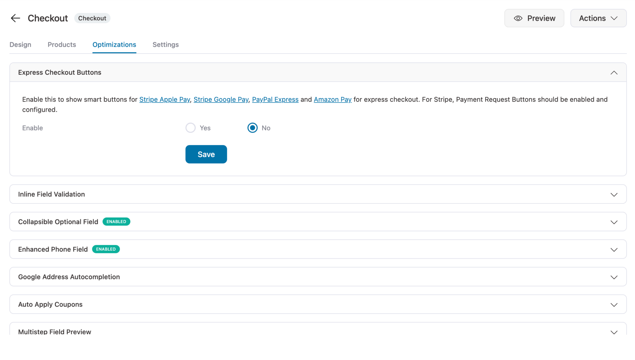Expand the Inline Field Validation section
Image resolution: width=635 pixels, height=360 pixels.
[x=614, y=194]
